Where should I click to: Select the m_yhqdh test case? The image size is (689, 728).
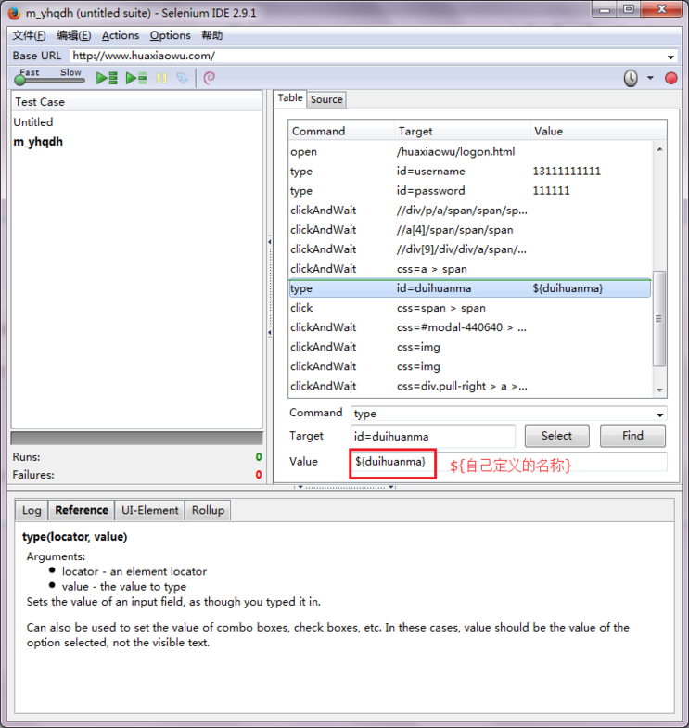click(38, 142)
